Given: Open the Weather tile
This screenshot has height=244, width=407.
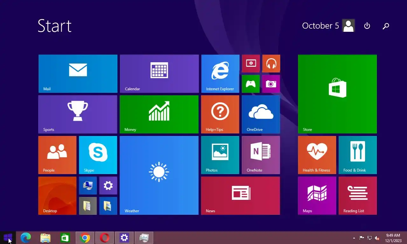Looking at the screenshot, I should pyautogui.click(x=159, y=175).
